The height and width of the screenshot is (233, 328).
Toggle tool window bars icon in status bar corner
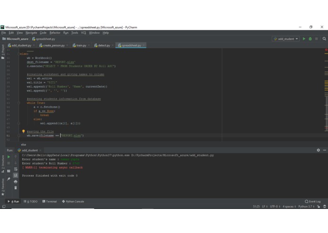(x=4, y=207)
